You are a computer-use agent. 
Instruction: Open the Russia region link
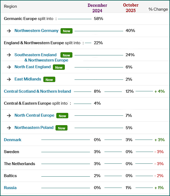pyautogui.click(x=10, y=188)
